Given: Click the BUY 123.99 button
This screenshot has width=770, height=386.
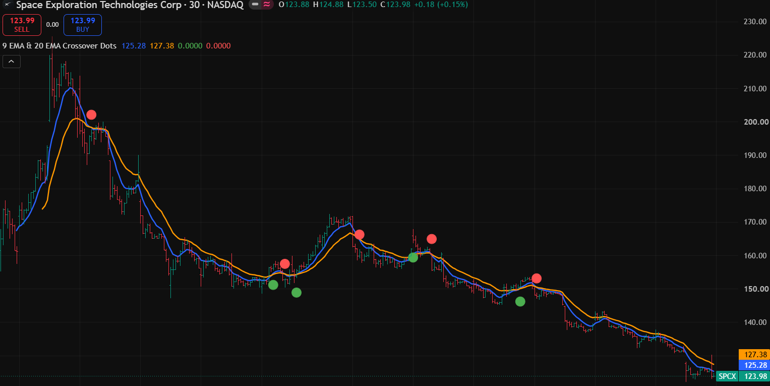Looking at the screenshot, I should 83,25.
